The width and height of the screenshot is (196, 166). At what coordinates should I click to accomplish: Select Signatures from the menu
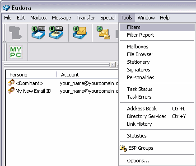157,70
